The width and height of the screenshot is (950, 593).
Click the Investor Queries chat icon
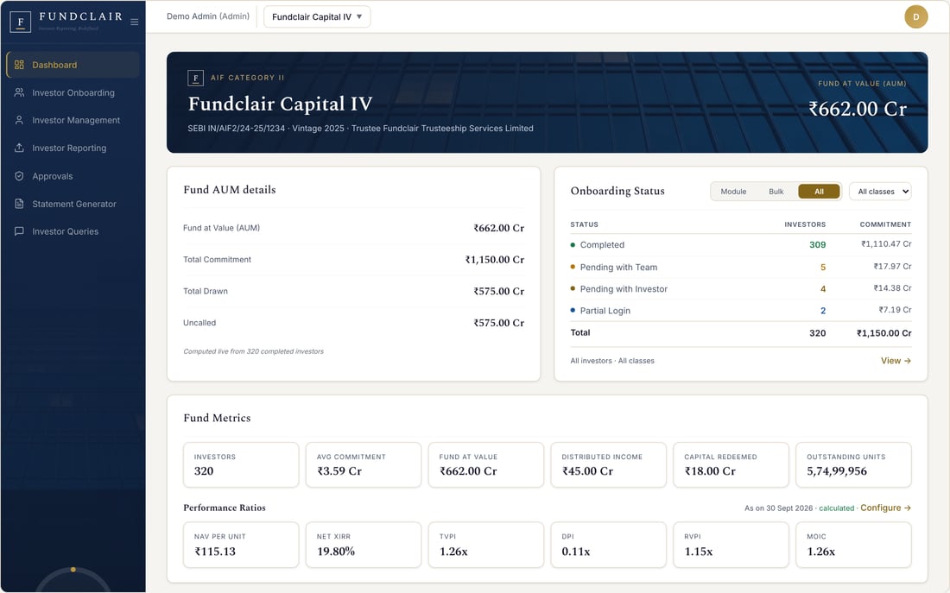pos(19,231)
